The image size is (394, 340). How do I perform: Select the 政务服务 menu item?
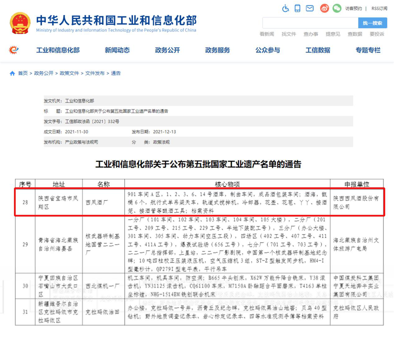[x=218, y=50]
